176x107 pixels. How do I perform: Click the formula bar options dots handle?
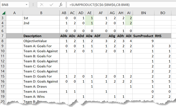tap(33, 5)
